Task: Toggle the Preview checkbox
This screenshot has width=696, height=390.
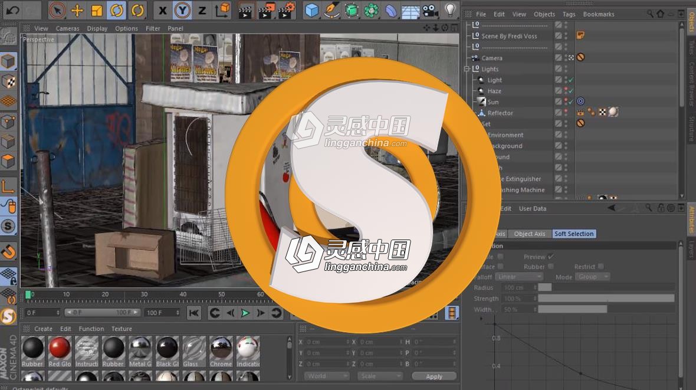Action: (x=551, y=257)
